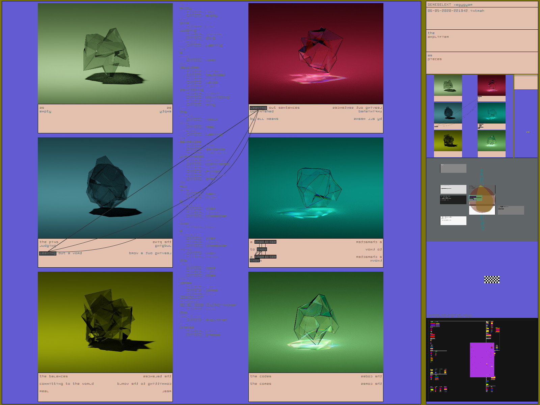Select first highlighted 'character' word under teal crystal
This screenshot has width=540, height=405.
tap(265, 242)
